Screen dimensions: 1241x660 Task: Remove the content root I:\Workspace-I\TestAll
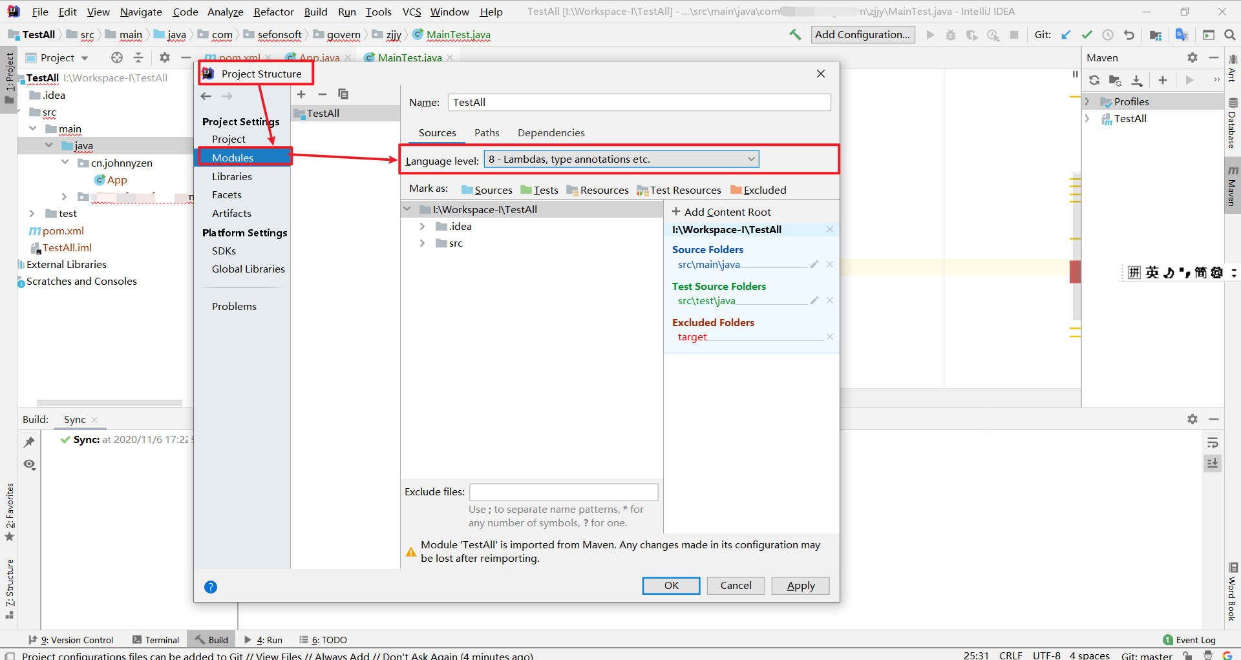coord(830,229)
